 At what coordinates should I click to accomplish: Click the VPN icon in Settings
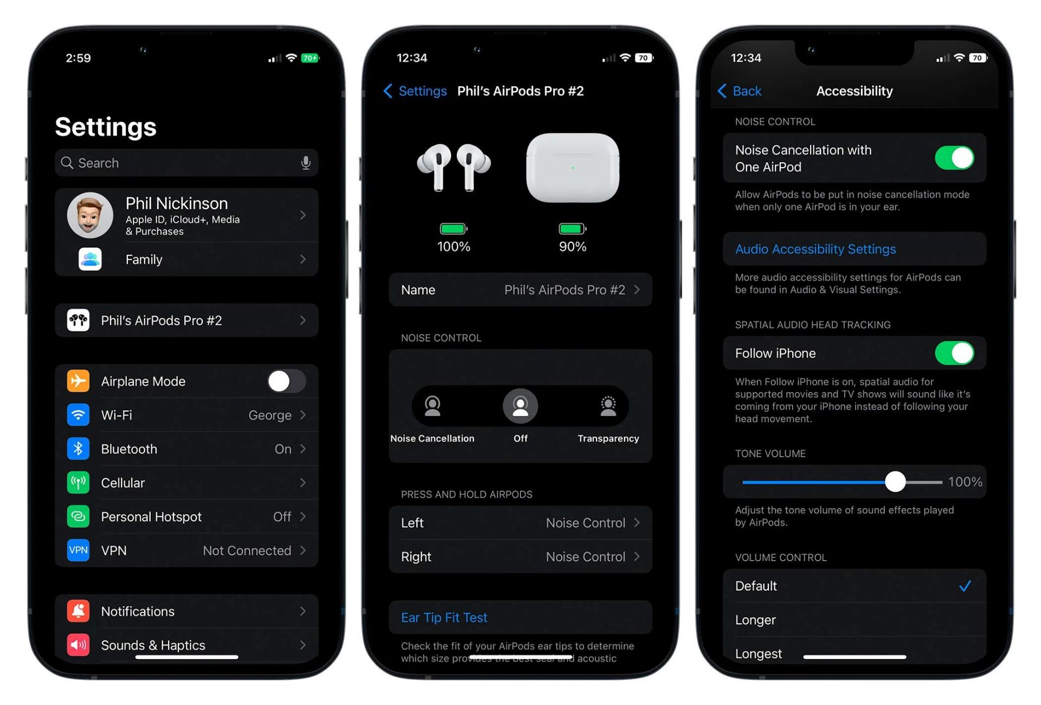(x=78, y=550)
